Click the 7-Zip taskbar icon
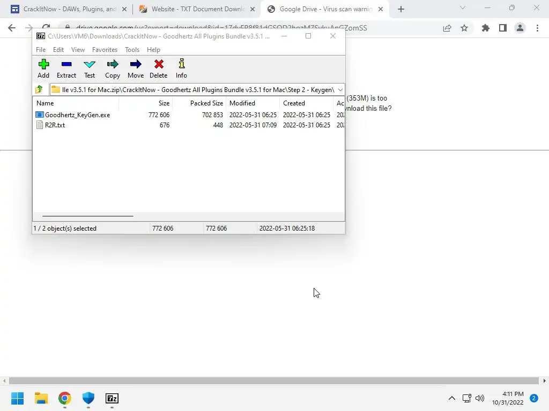549x411 pixels. [x=112, y=398]
